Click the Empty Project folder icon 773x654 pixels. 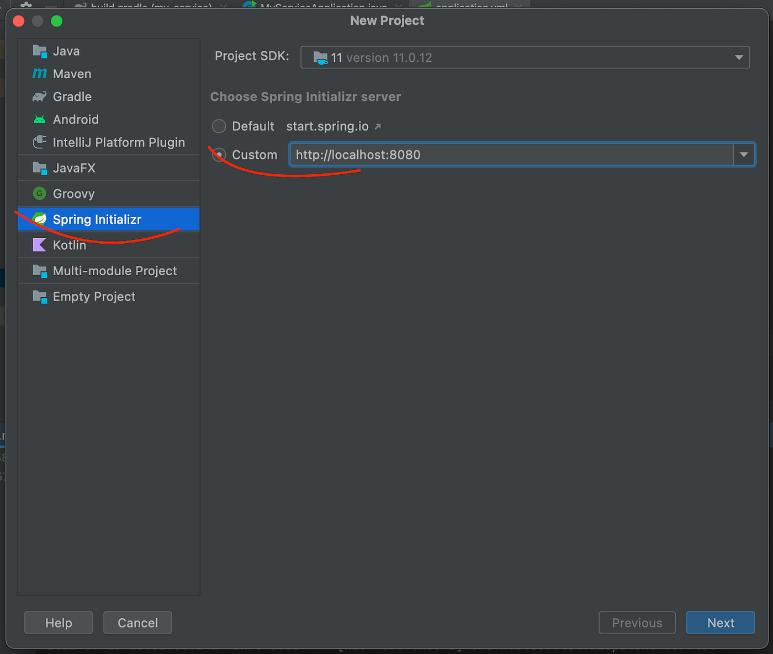pyautogui.click(x=40, y=297)
